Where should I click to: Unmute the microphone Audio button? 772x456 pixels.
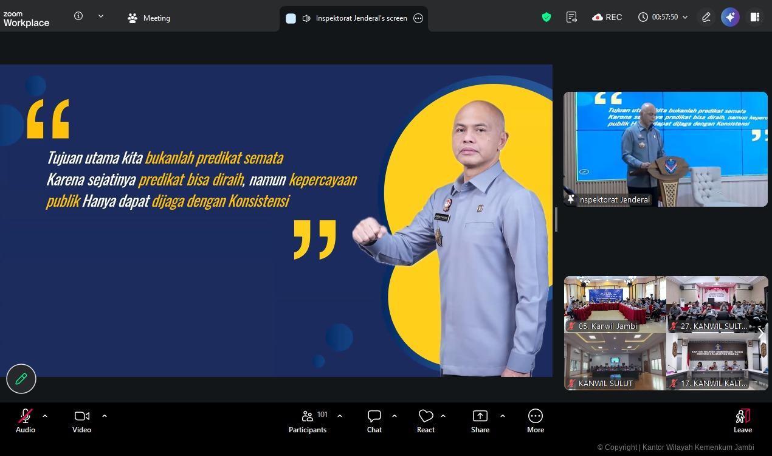(25, 421)
